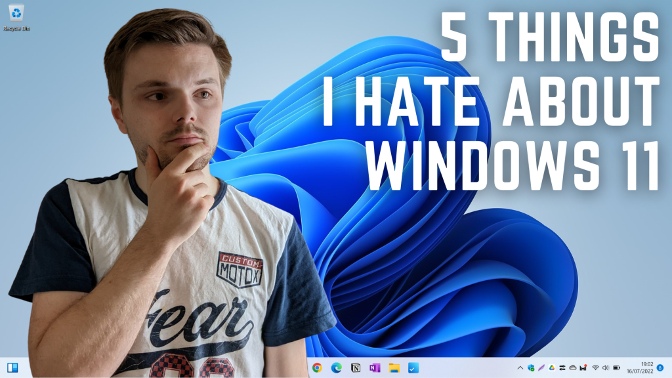The height and width of the screenshot is (378, 672).
Task: Open Windows Security from the system tray
Action: 532,368
